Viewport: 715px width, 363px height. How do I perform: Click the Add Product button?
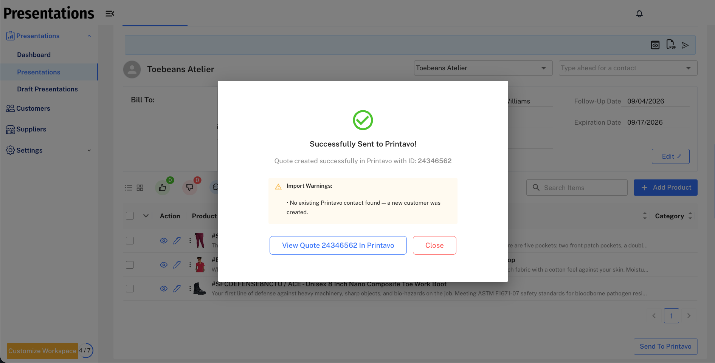coord(665,187)
